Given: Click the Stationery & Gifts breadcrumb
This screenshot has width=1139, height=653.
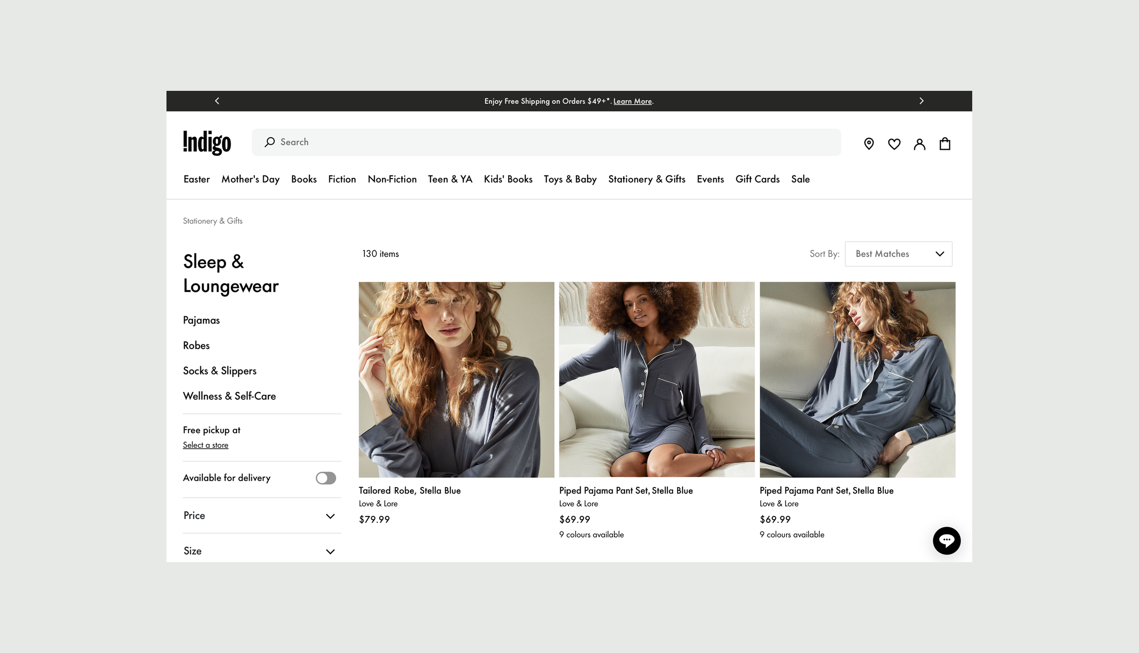Looking at the screenshot, I should (x=213, y=221).
